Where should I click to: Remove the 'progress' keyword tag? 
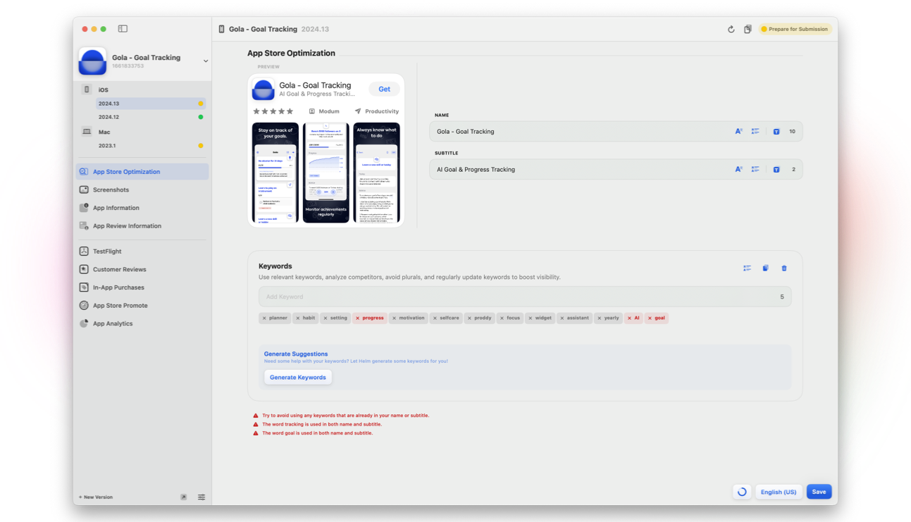tap(358, 318)
